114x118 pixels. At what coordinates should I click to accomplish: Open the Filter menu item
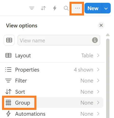[52, 80]
